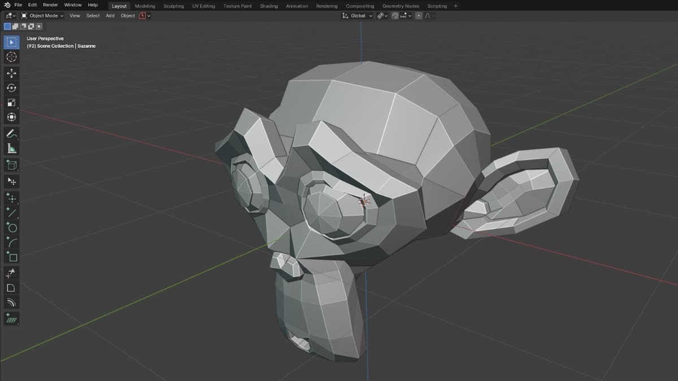Open the Select menu in the viewport
The image size is (678, 381).
point(93,15)
